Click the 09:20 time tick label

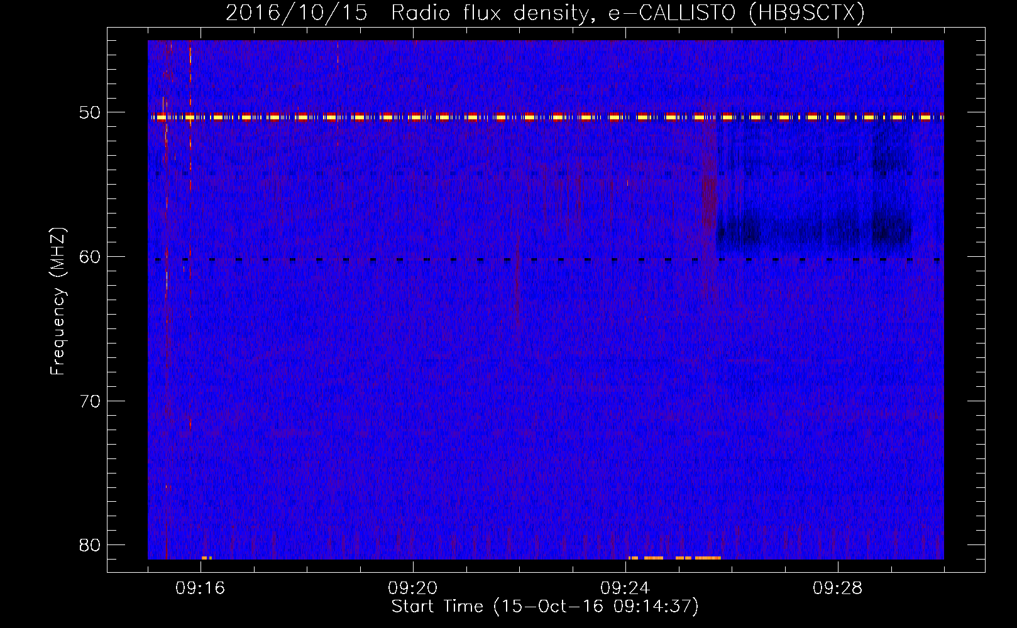(413, 588)
